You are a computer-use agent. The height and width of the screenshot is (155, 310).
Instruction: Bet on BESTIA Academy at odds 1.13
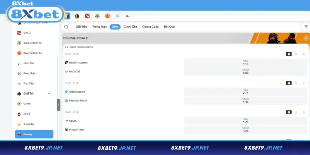pyautogui.click(x=246, y=63)
